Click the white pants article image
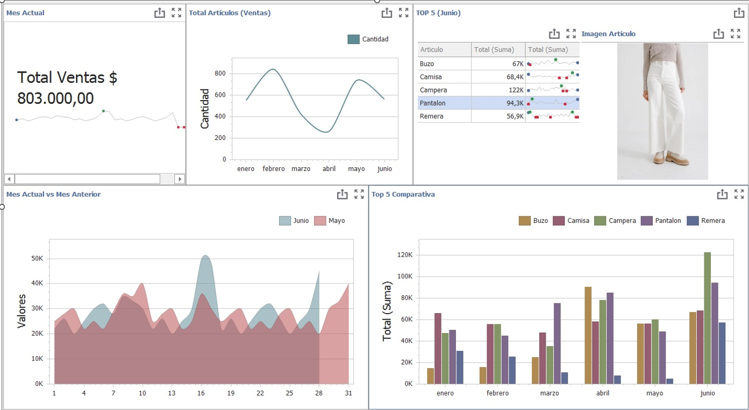This screenshot has height=410, width=749. point(662,111)
